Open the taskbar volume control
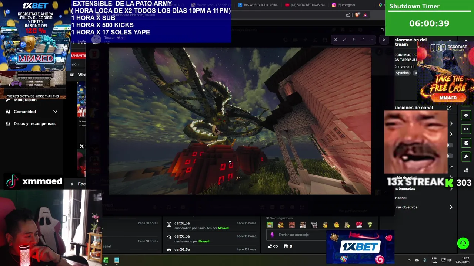 point(449,260)
